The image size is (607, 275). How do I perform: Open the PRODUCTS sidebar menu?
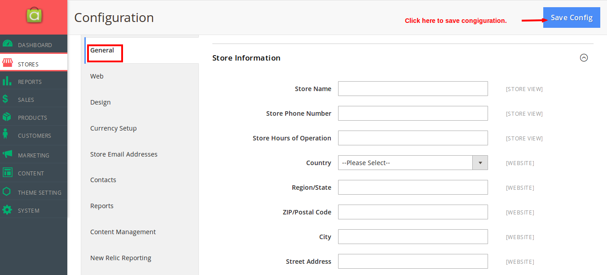[34, 117]
